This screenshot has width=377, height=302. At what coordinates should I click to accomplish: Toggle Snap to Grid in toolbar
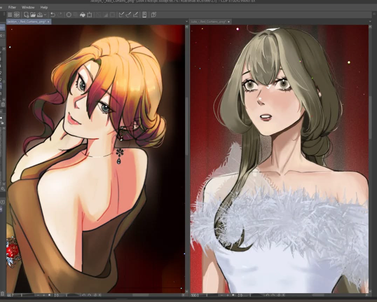135,15
